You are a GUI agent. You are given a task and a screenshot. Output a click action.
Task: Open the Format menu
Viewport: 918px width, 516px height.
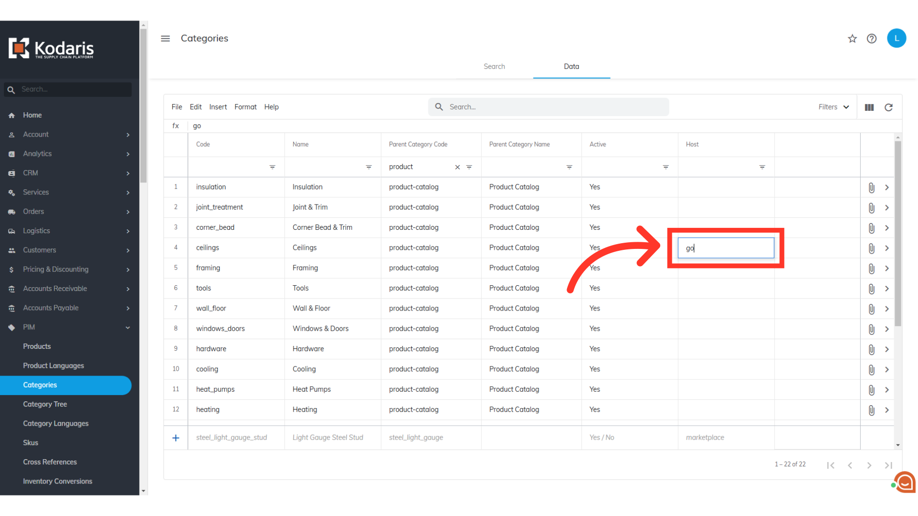tap(245, 107)
